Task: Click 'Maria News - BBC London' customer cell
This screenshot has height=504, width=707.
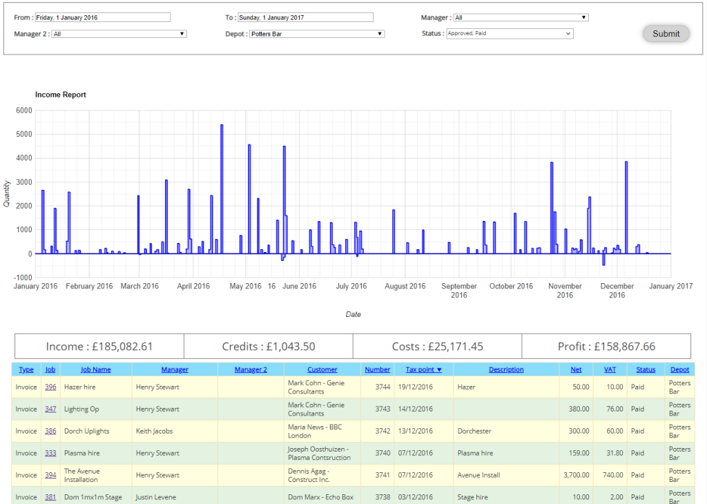Action: (x=322, y=431)
